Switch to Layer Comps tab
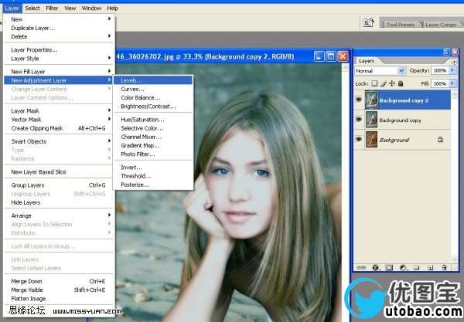The height and width of the screenshot is (322, 464). pos(441,25)
